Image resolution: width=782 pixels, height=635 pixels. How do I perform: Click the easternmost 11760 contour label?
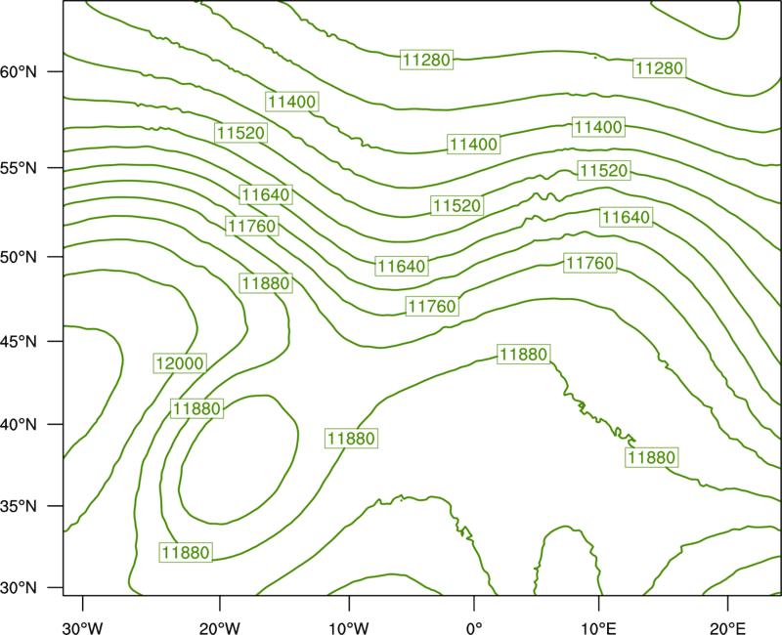click(590, 263)
